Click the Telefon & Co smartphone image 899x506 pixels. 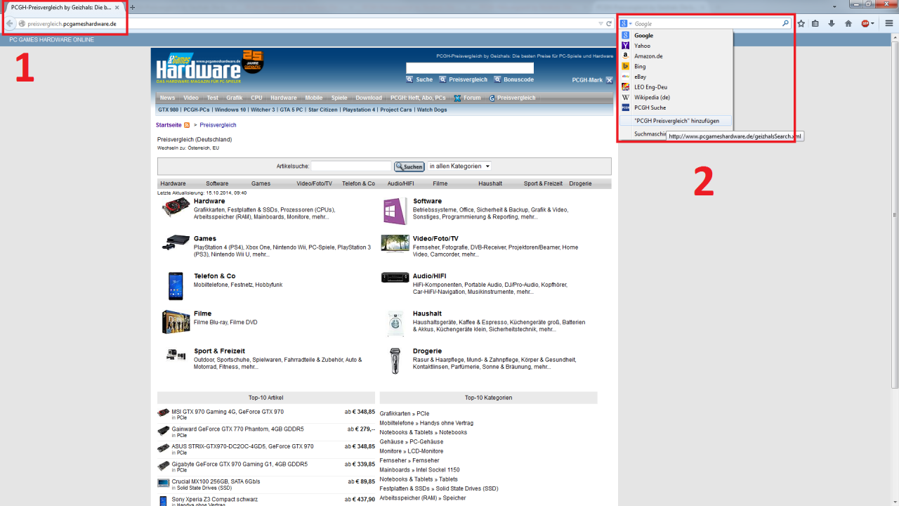tap(176, 286)
